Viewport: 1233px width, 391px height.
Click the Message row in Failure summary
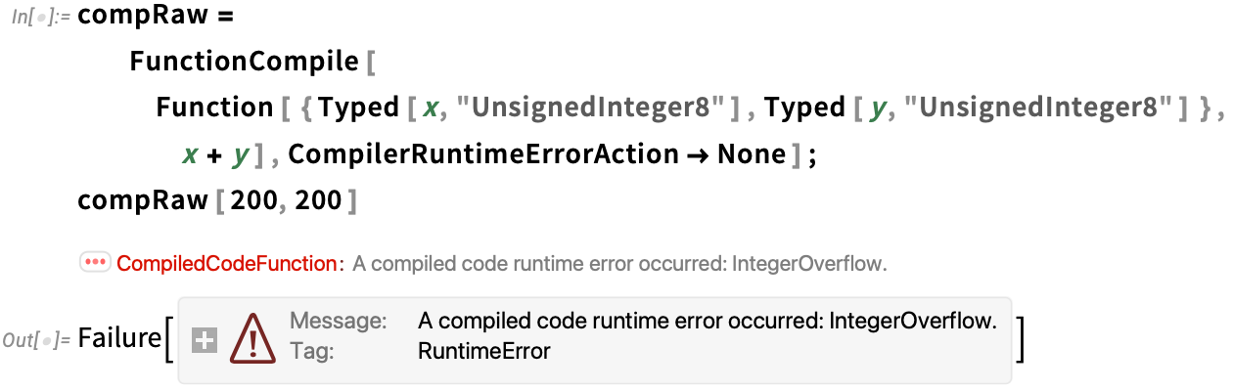(x=643, y=321)
